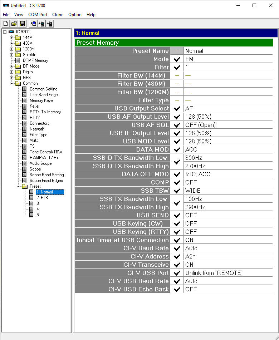Click the Clone write to transceiver icon

click(41, 24)
